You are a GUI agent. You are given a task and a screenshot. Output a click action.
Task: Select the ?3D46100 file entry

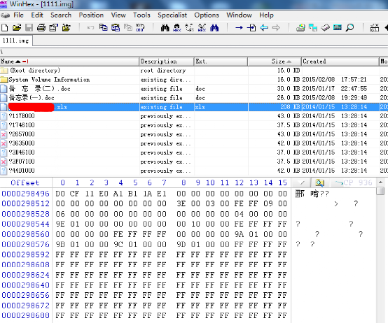click(194, 152)
